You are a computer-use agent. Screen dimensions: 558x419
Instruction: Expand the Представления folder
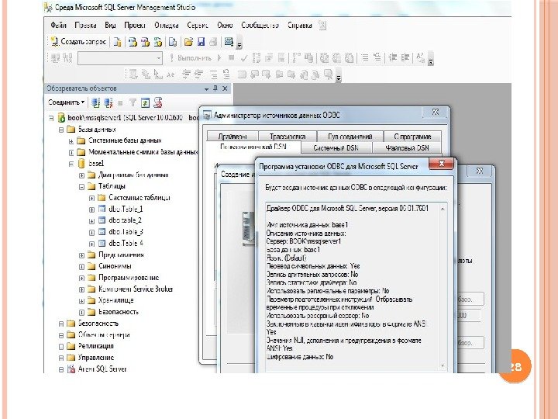tap(81, 255)
